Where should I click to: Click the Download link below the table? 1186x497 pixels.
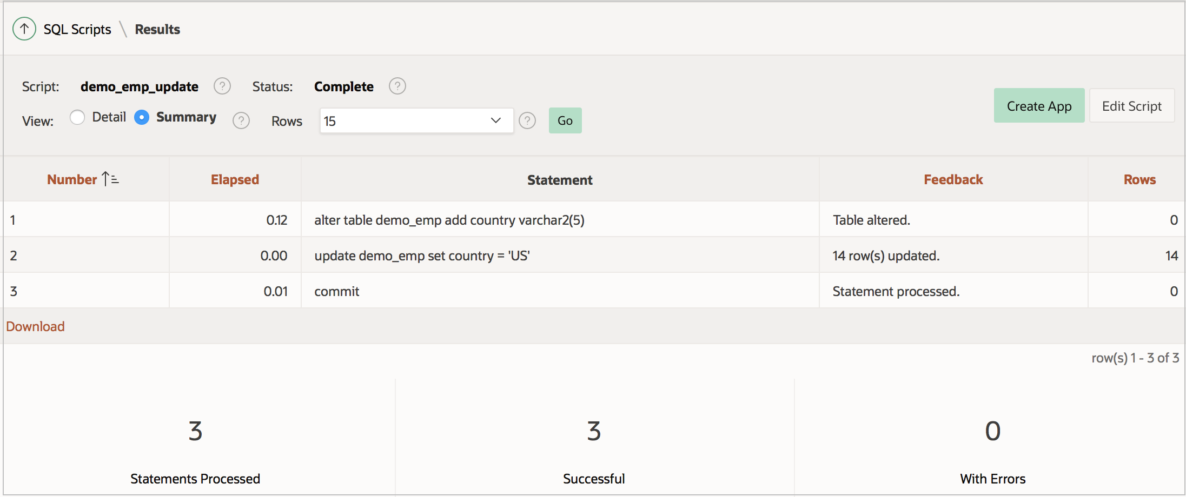click(35, 326)
